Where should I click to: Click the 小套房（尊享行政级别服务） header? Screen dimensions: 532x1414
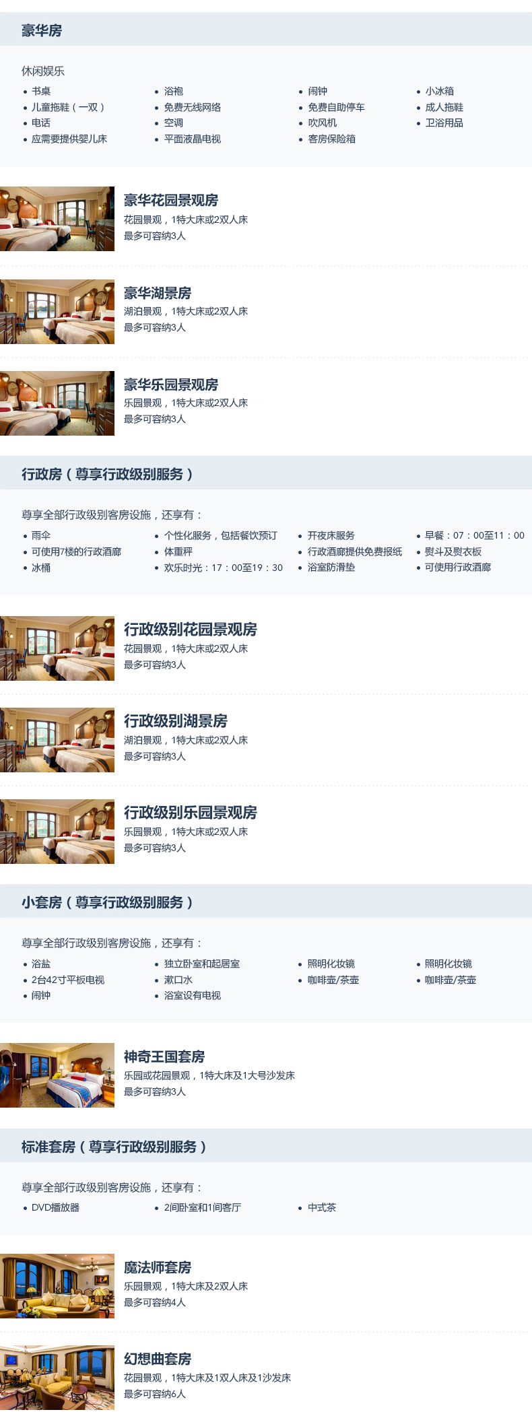[x=266, y=902]
